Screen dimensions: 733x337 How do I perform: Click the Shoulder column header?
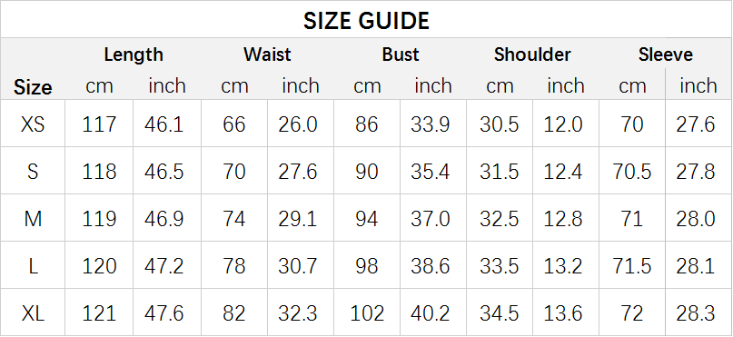point(532,55)
